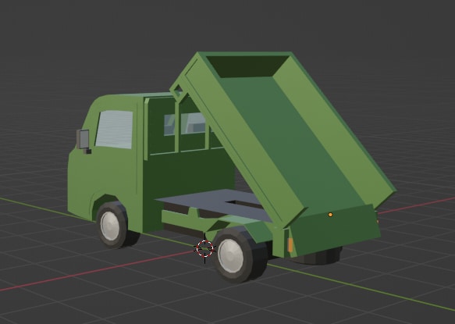Screen dimensions: 455x324
Task: Select the orange origin point on the tailgate
Action: coord(330,215)
